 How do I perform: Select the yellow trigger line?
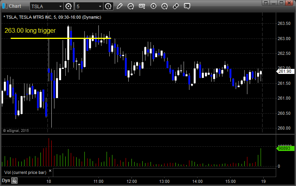coord(61,39)
